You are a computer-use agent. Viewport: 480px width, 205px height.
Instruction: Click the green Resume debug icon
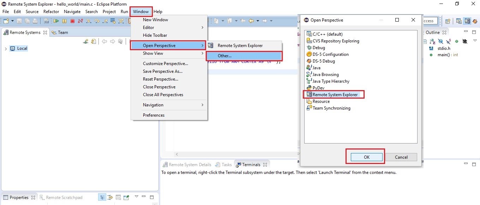tap(56, 21)
